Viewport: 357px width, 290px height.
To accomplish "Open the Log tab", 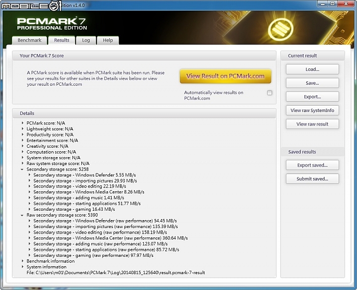I will point(86,40).
